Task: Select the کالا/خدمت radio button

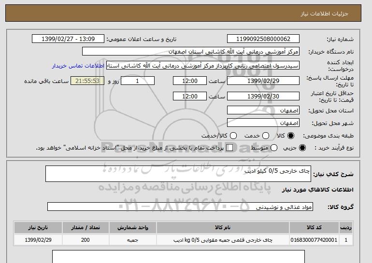Action: click(233, 136)
